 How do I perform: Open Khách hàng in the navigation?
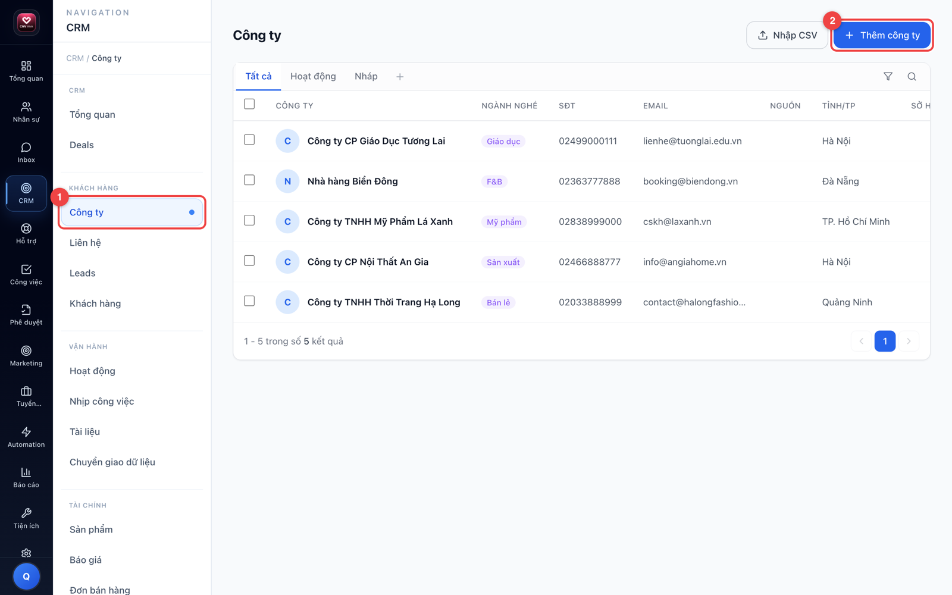[x=132, y=303]
